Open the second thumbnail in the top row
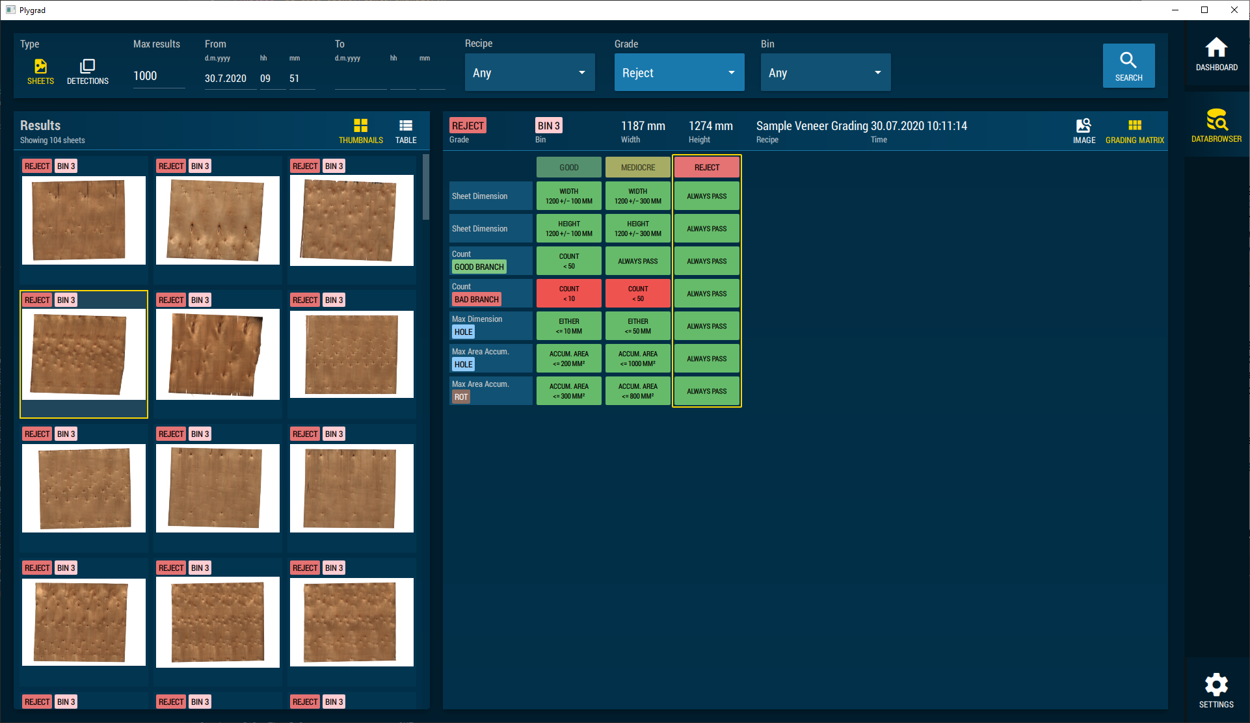This screenshot has width=1250, height=723. 218,220
